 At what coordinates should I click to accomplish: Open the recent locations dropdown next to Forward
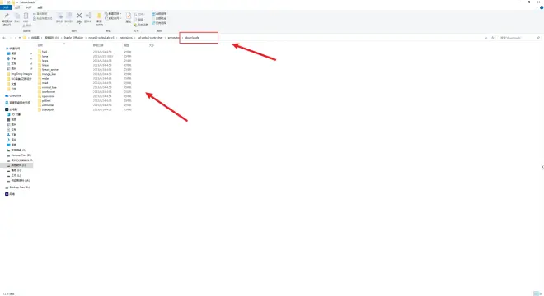point(16,38)
